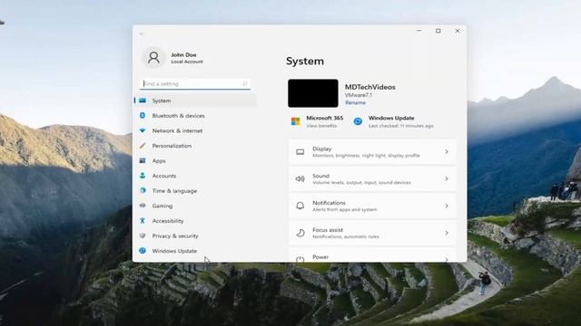Switch to Accounts settings
The image size is (581, 326).
[195, 176]
